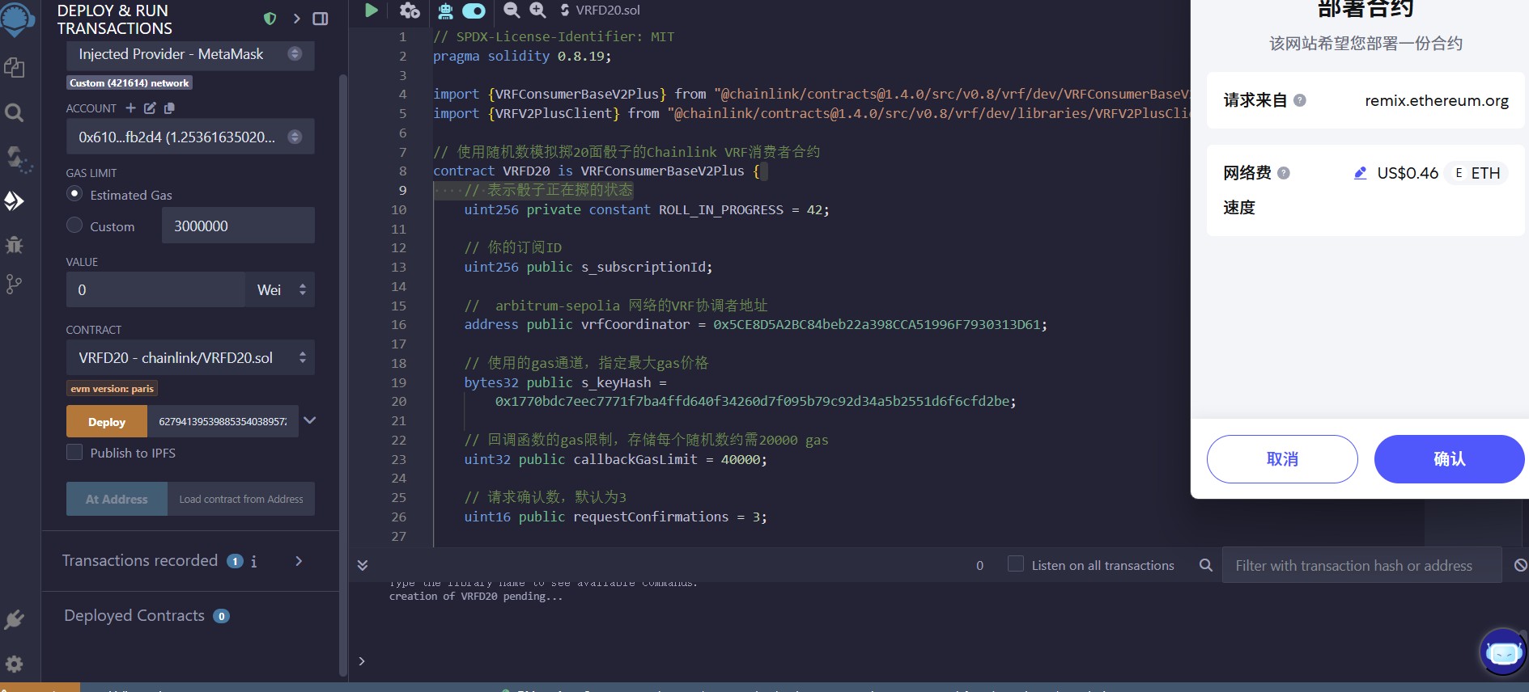Click the sign message edit icon
This screenshot has height=692, width=1529.
[150, 108]
